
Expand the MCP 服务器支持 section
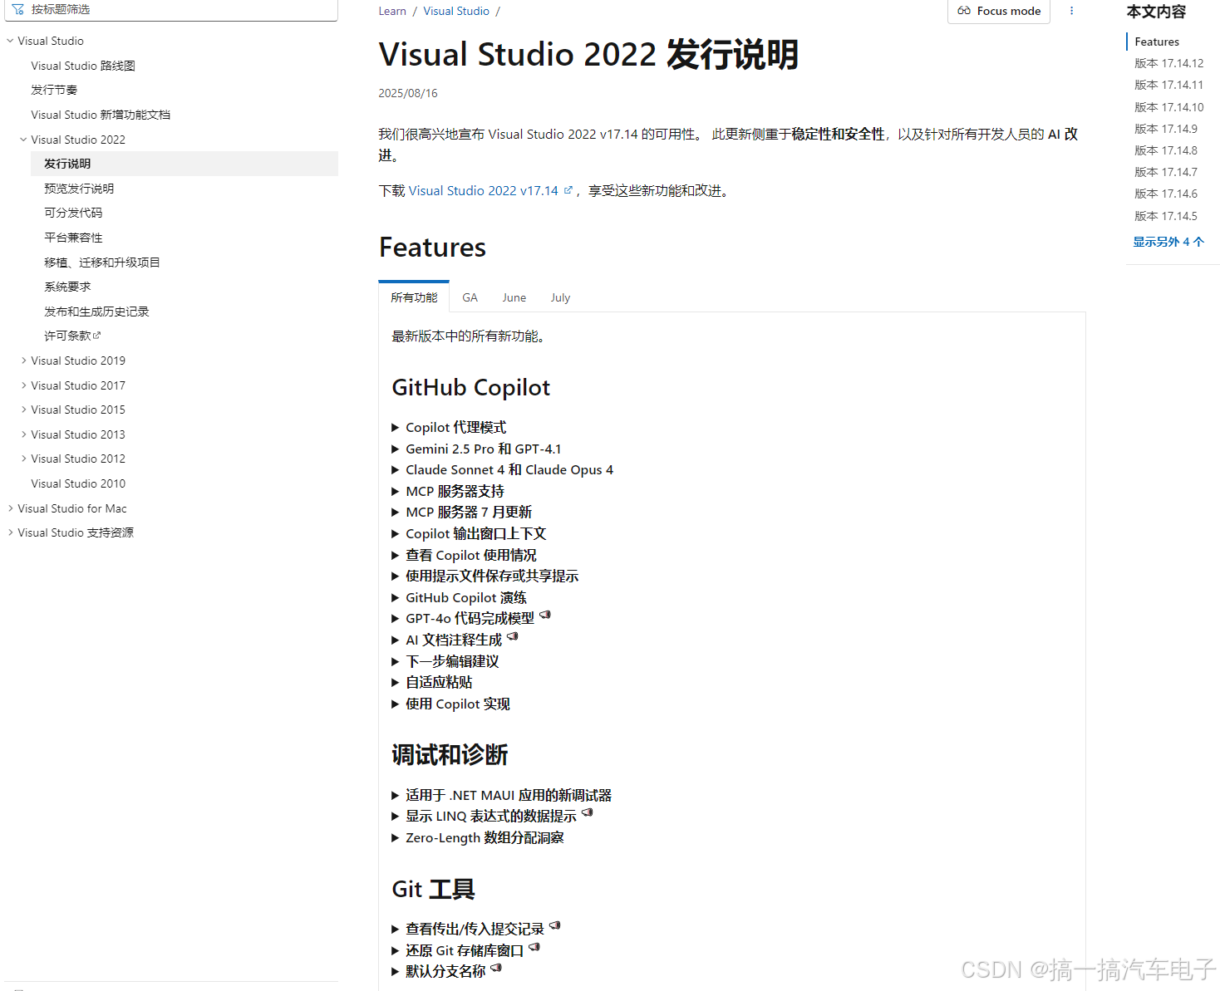point(448,492)
